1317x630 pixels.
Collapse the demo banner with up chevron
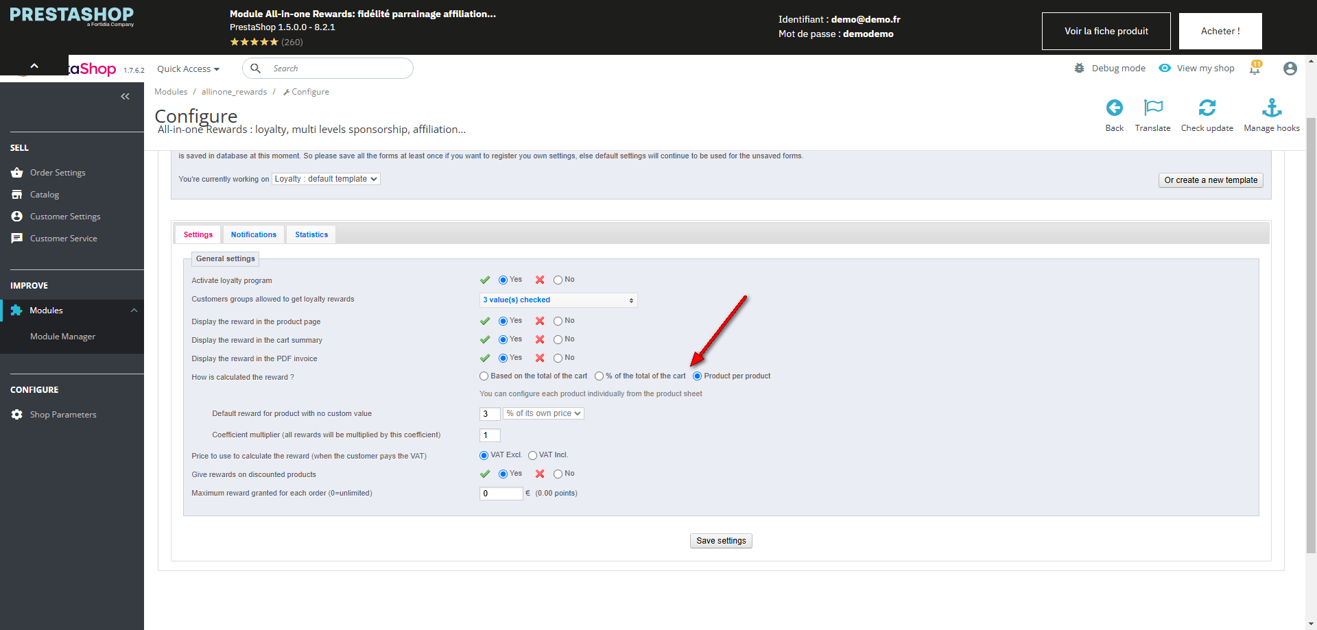(x=34, y=66)
